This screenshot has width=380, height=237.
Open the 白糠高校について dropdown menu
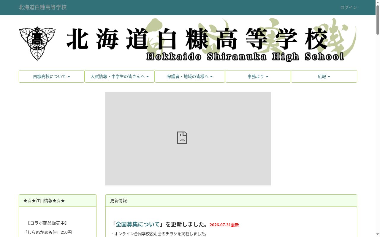point(52,76)
